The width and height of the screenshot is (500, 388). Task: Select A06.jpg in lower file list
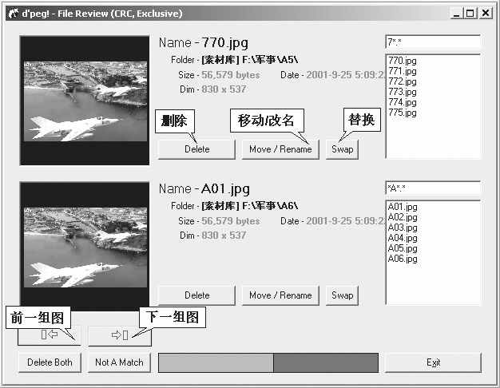pyautogui.click(x=403, y=259)
